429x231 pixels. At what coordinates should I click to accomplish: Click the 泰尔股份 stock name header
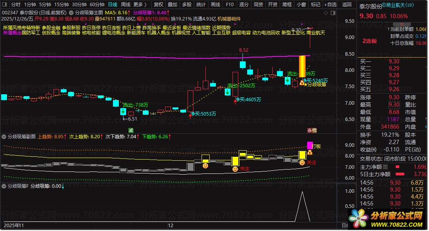click(x=371, y=7)
